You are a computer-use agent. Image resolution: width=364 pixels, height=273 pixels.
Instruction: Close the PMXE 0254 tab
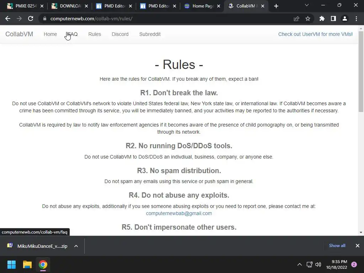point(42,6)
